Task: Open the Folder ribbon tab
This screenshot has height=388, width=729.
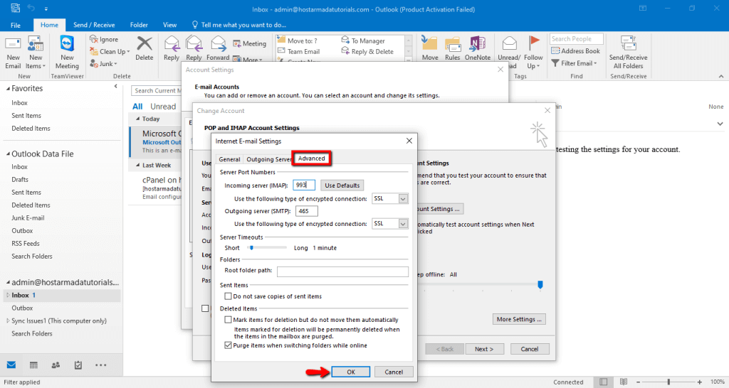Action: (x=139, y=25)
